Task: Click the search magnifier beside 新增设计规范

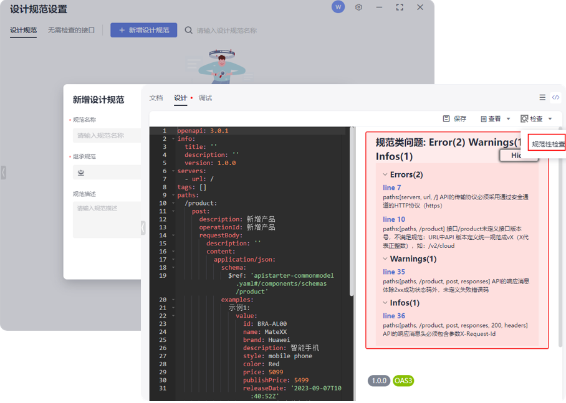Action: (188, 29)
